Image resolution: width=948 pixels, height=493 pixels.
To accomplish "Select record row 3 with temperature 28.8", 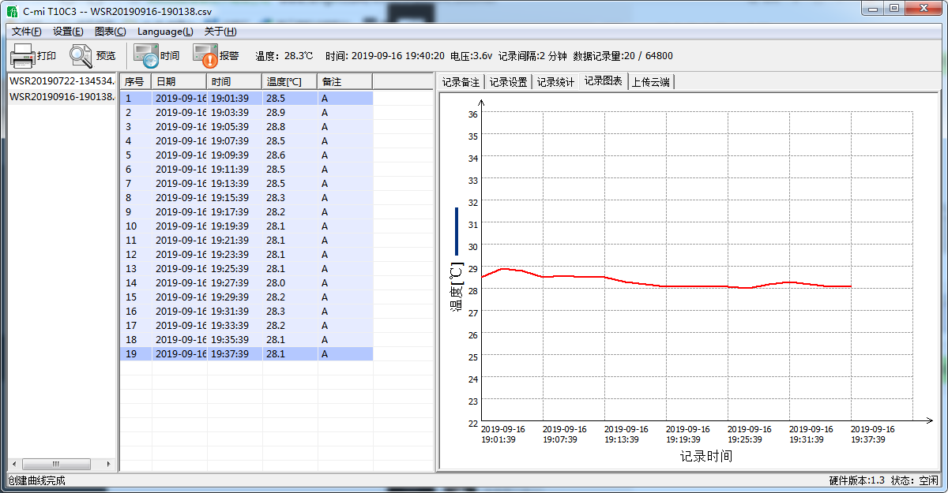I will point(246,127).
